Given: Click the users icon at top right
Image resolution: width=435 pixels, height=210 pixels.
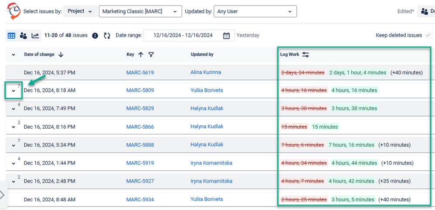Looking at the screenshot, I should click(x=425, y=11).
